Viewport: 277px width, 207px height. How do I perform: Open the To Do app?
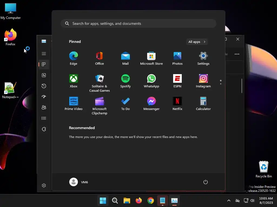(126, 104)
